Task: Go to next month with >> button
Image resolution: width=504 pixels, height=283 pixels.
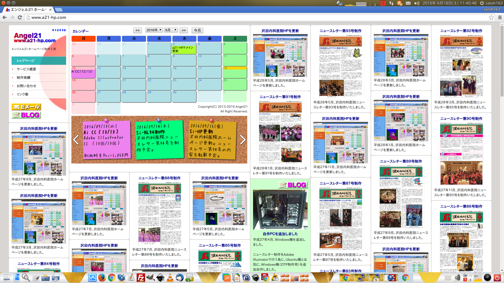Action: tap(184, 30)
